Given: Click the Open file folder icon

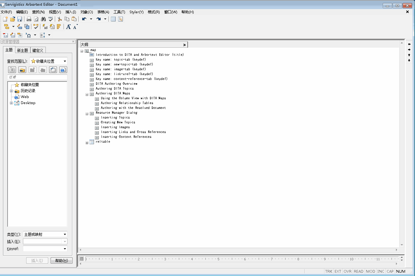Looking at the screenshot, I should [12, 19].
